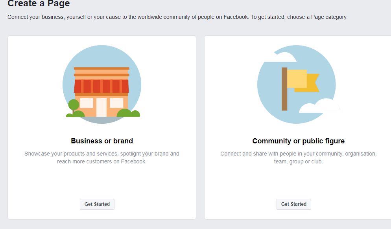Click the "Connect your business, yourself" intro text
The height and width of the screenshot is (229, 391).
click(x=177, y=17)
